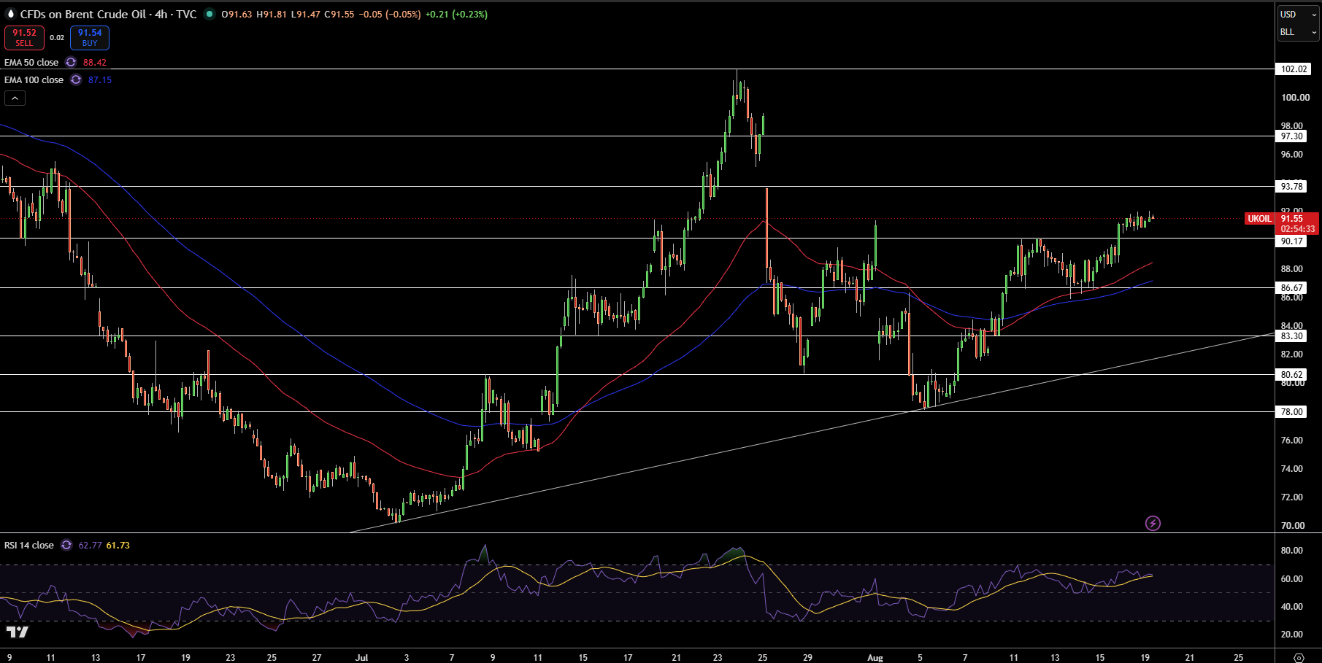The height and width of the screenshot is (663, 1322).
Task: Click the TradingView logo
Action: [18, 632]
